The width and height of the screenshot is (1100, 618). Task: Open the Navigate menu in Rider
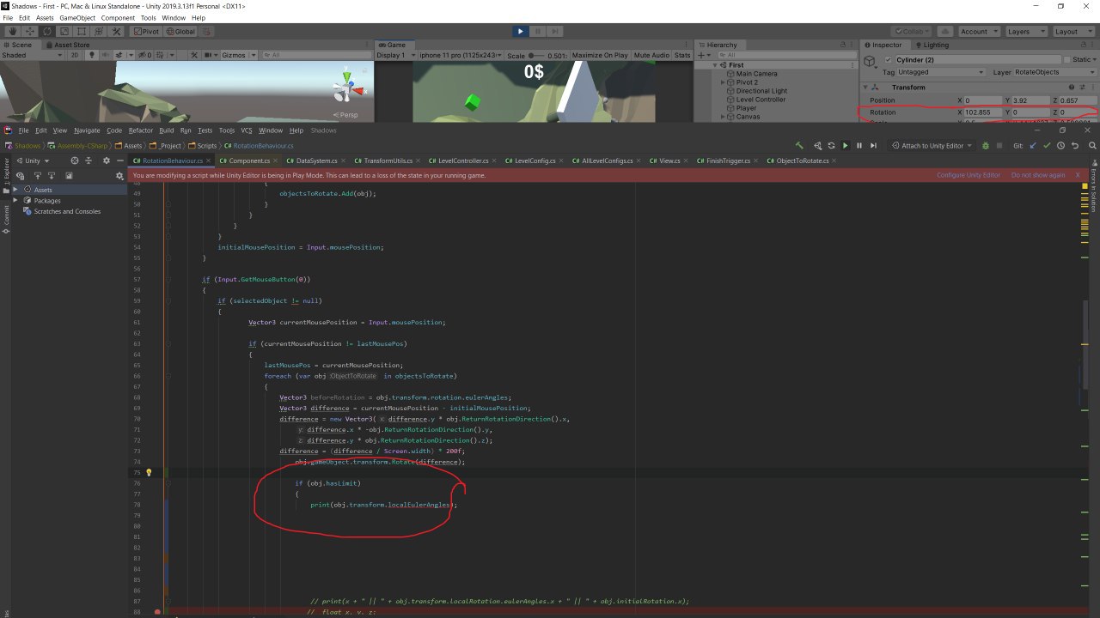(x=87, y=130)
